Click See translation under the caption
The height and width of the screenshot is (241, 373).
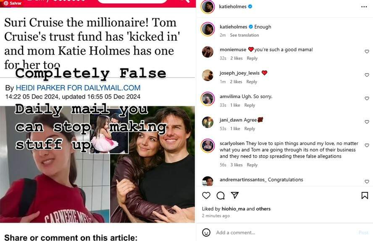[244, 35]
